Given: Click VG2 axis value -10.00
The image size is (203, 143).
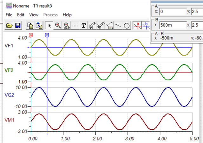Looking at the screenshot, I should [x=20, y=107].
